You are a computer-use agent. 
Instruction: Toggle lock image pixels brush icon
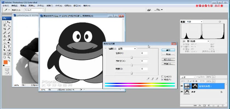[191, 81]
